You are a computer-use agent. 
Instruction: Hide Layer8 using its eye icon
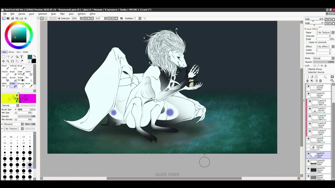coord(308,86)
